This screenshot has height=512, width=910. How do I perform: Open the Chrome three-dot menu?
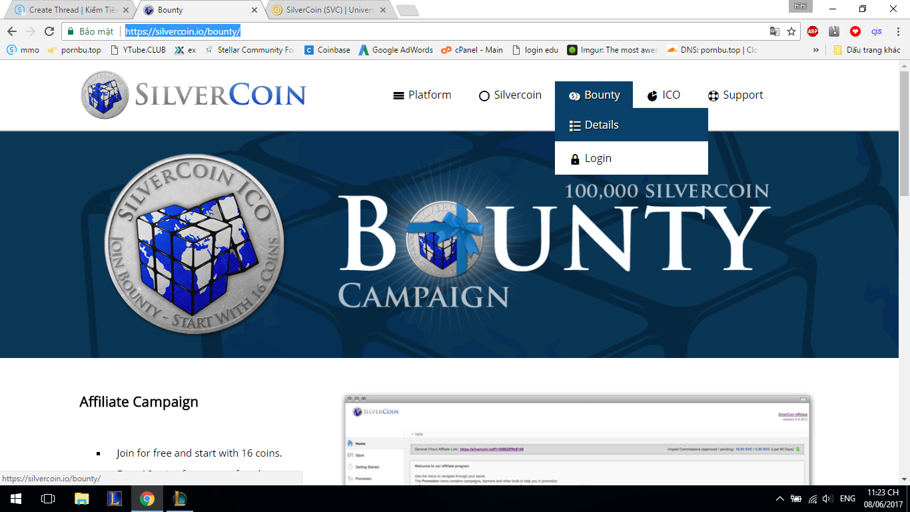pos(897,31)
